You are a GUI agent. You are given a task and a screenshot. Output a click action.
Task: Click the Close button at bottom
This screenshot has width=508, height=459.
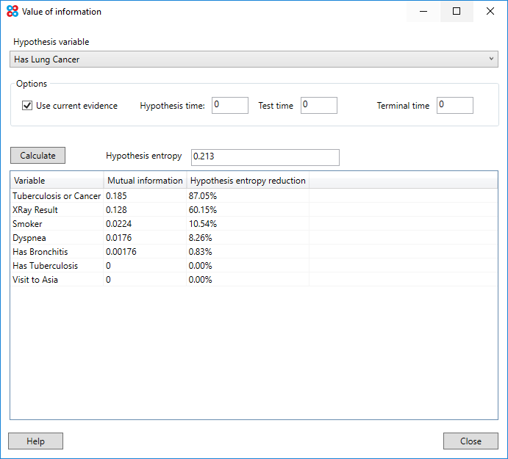(471, 441)
